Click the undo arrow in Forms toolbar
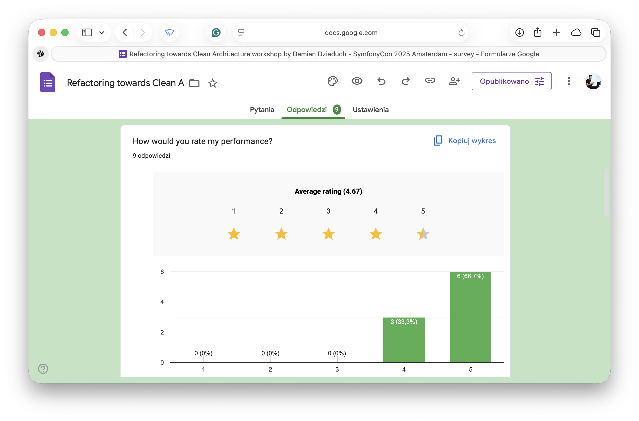639x421 pixels. (x=381, y=81)
